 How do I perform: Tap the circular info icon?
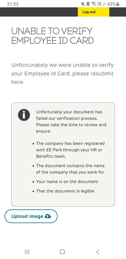pos(24,115)
